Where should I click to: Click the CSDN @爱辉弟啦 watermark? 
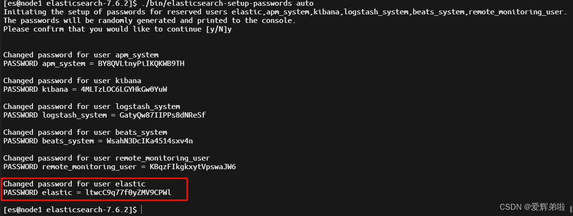tap(532, 207)
